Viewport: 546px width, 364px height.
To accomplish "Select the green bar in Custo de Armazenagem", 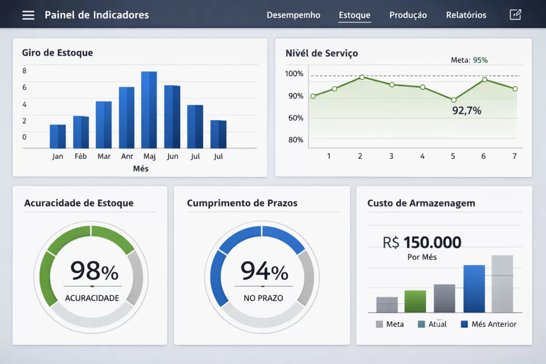I will point(415,301).
